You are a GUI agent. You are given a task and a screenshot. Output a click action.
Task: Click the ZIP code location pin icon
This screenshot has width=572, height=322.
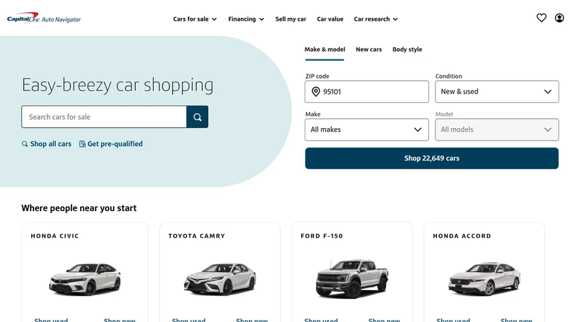316,92
